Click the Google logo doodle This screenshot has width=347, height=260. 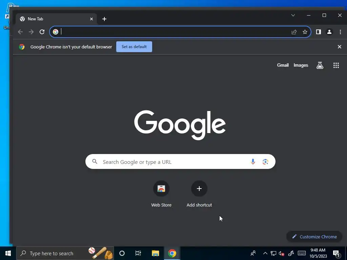coord(180,125)
